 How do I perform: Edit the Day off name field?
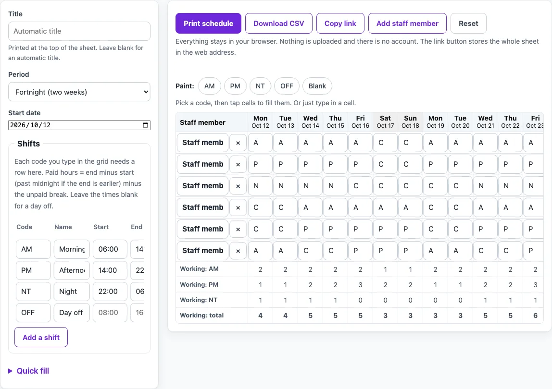(x=72, y=312)
